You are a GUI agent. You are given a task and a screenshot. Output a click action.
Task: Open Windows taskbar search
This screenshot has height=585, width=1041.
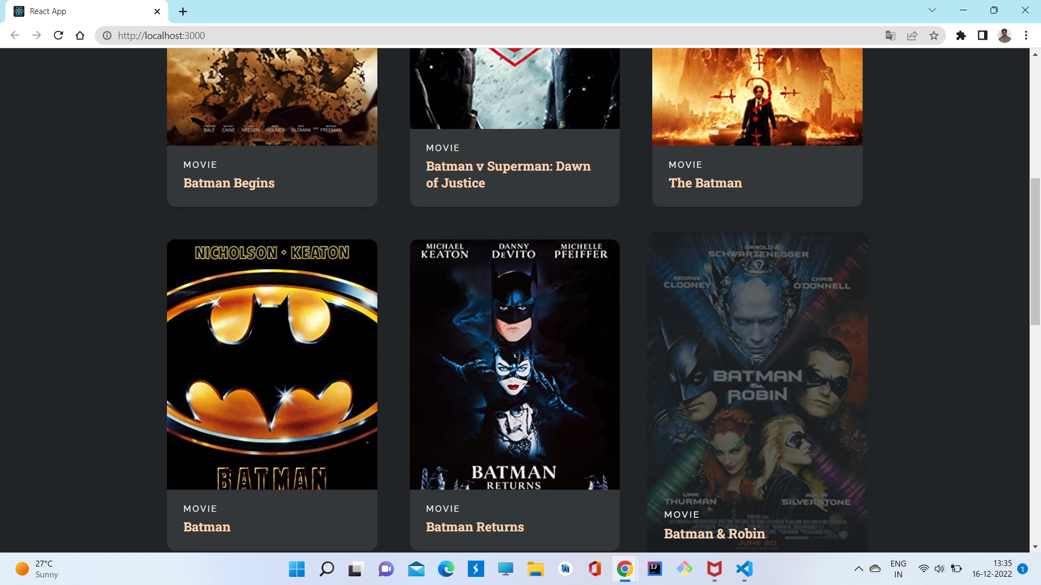pos(326,569)
